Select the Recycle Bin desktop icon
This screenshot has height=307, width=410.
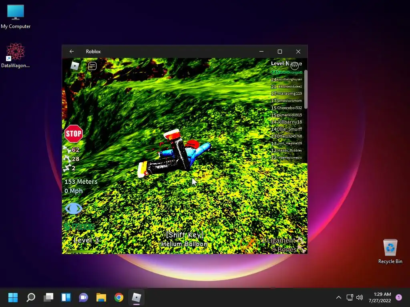390,252
